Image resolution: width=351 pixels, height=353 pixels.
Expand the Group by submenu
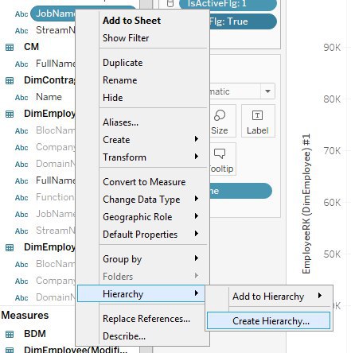point(153,259)
